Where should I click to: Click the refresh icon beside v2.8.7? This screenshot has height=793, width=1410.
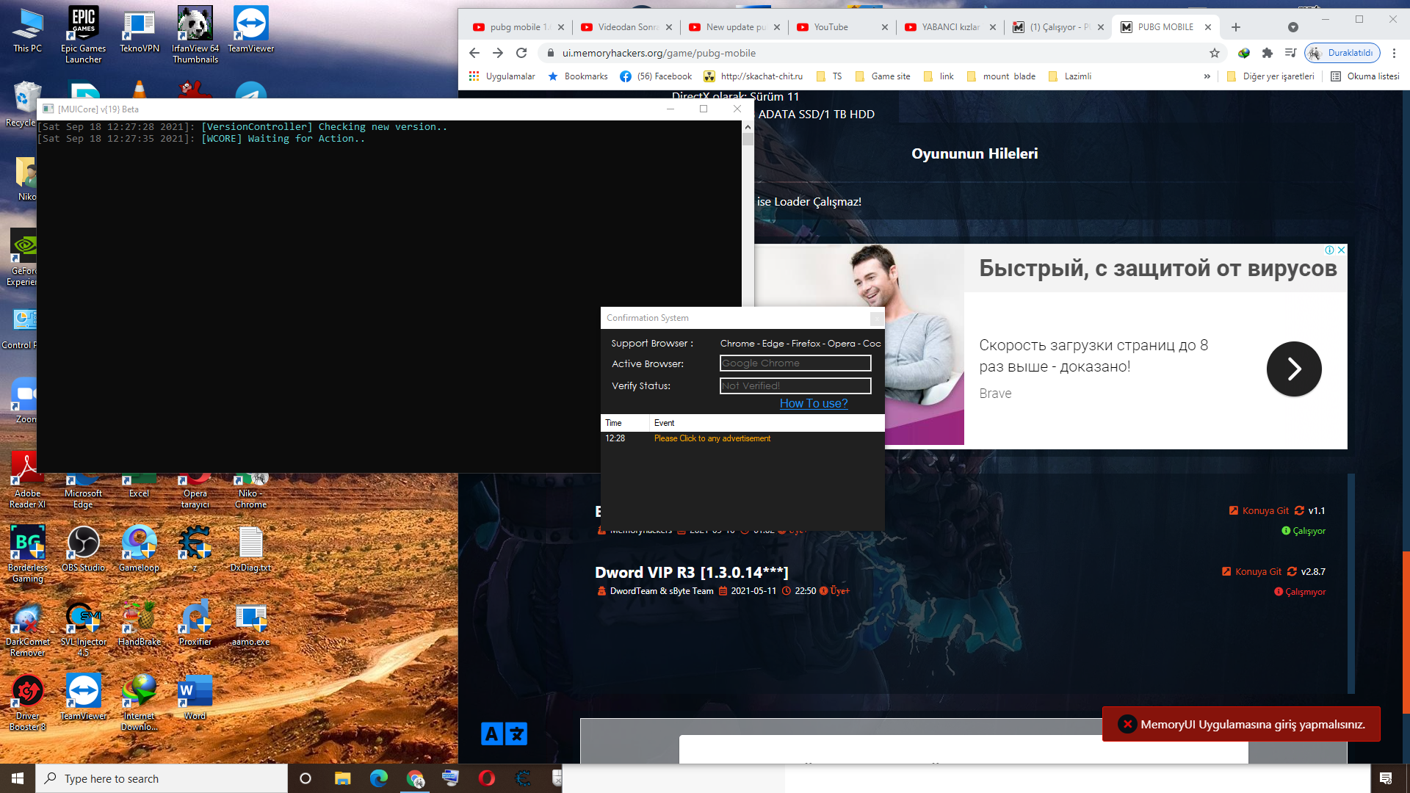coord(1292,572)
